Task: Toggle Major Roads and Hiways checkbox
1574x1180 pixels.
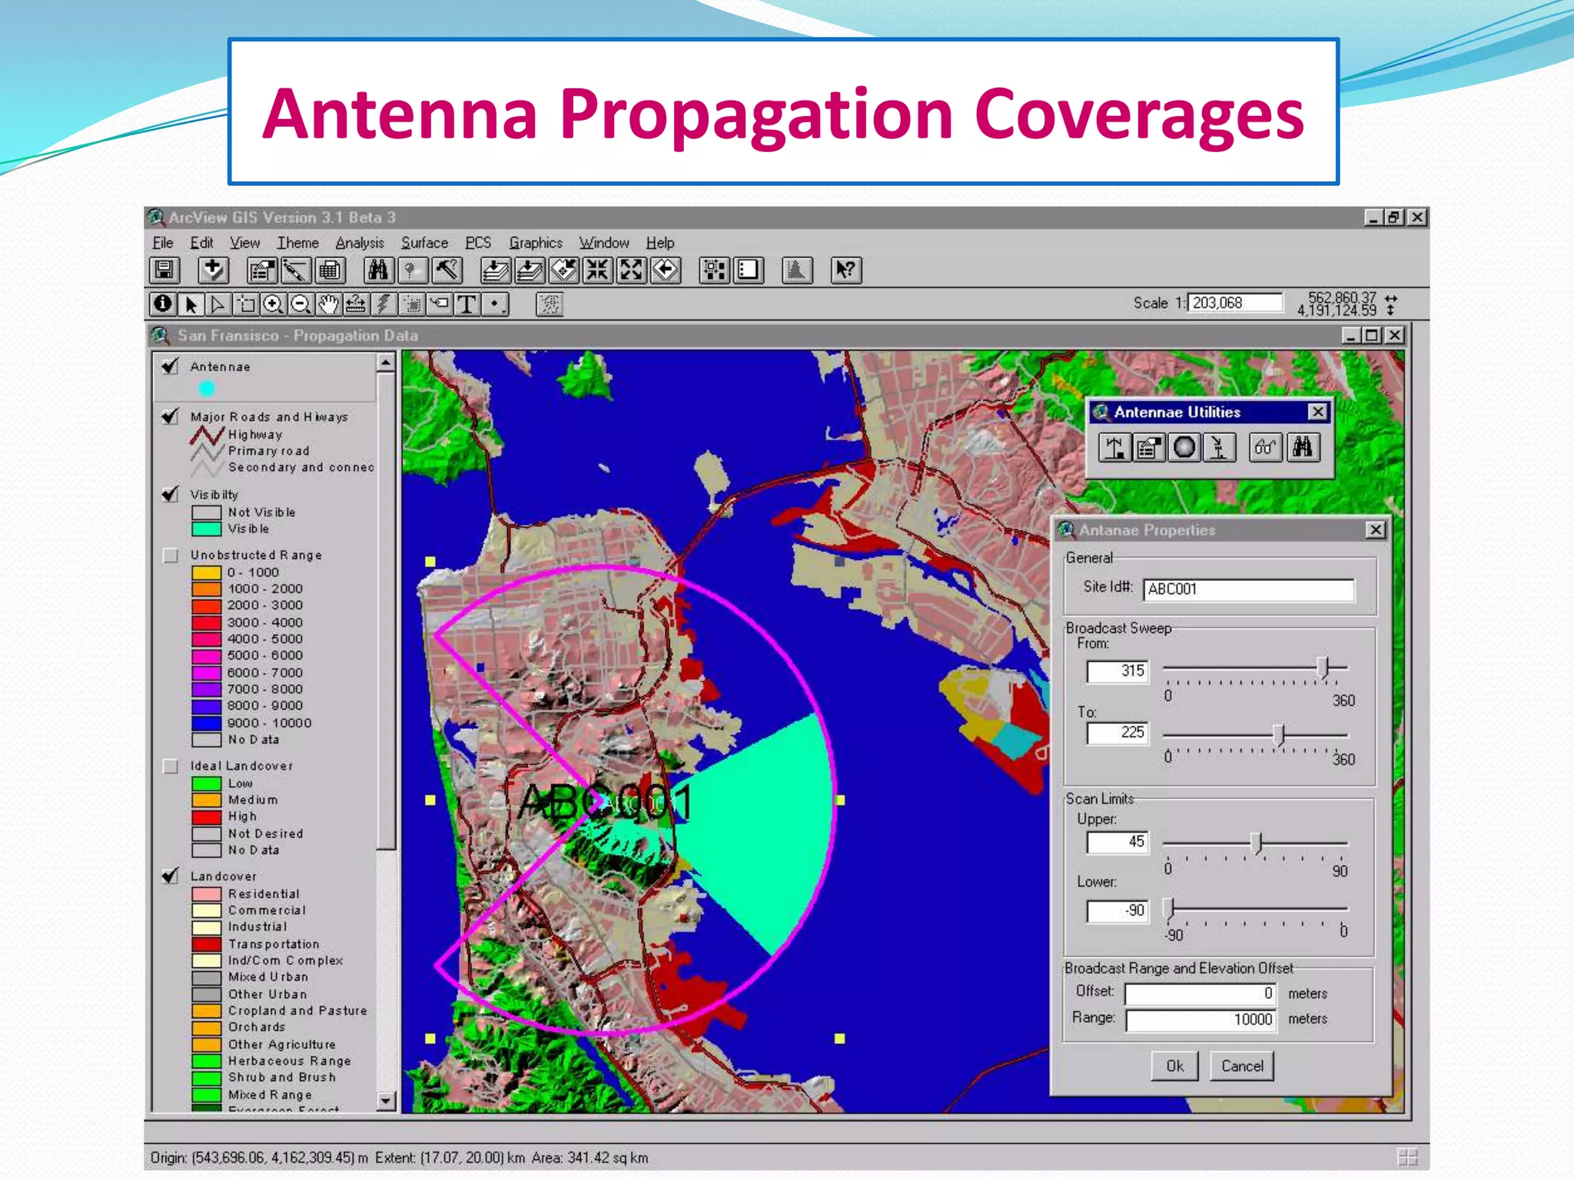Action: click(x=170, y=416)
